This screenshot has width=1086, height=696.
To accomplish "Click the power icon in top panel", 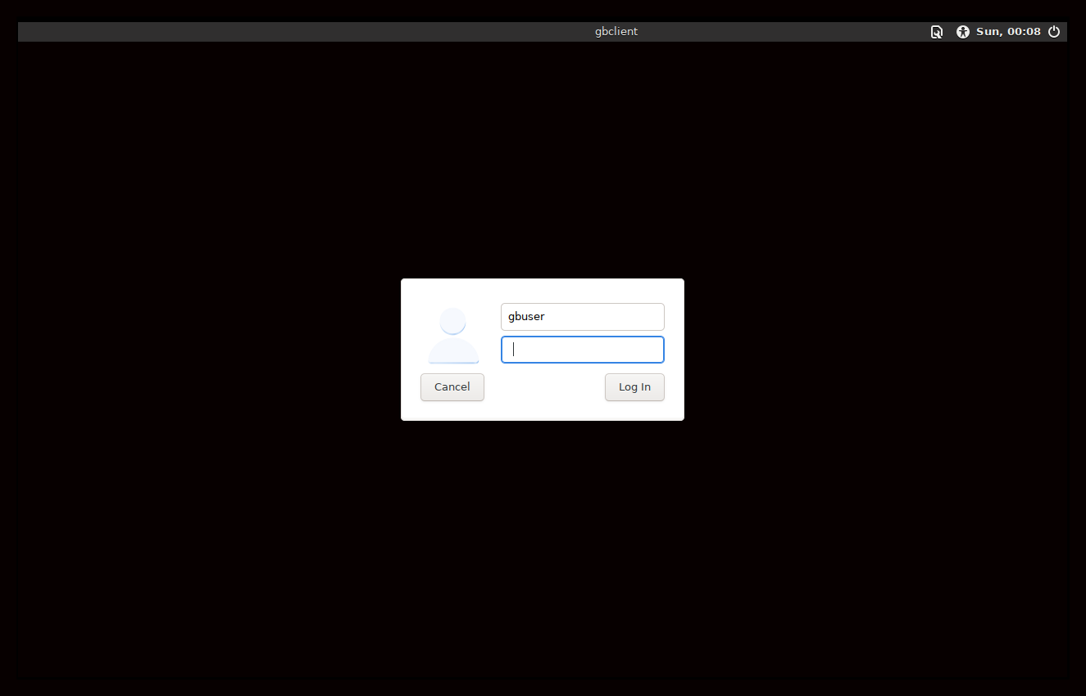I will (1054, 32).
